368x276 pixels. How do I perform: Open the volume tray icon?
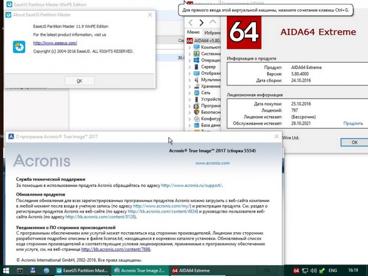tap(313, 271)
